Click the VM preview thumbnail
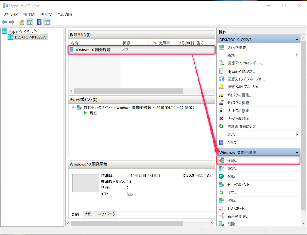 pos(85,183)
